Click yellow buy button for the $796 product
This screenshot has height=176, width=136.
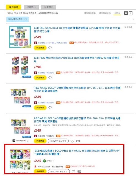tap(40, 78)
